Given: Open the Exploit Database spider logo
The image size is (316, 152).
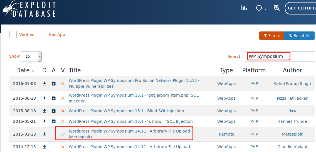Looking at the screenshot, I should [29, 9].
